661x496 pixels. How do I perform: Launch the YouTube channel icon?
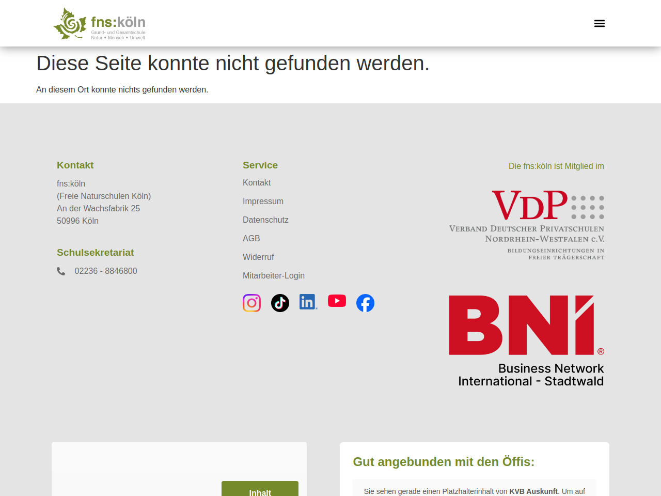[x=337, y=301]
